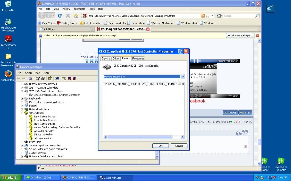
Task: Click the Print icon in Device Manager toolbar
Action: pyautogui.click(x=43, y=78)
